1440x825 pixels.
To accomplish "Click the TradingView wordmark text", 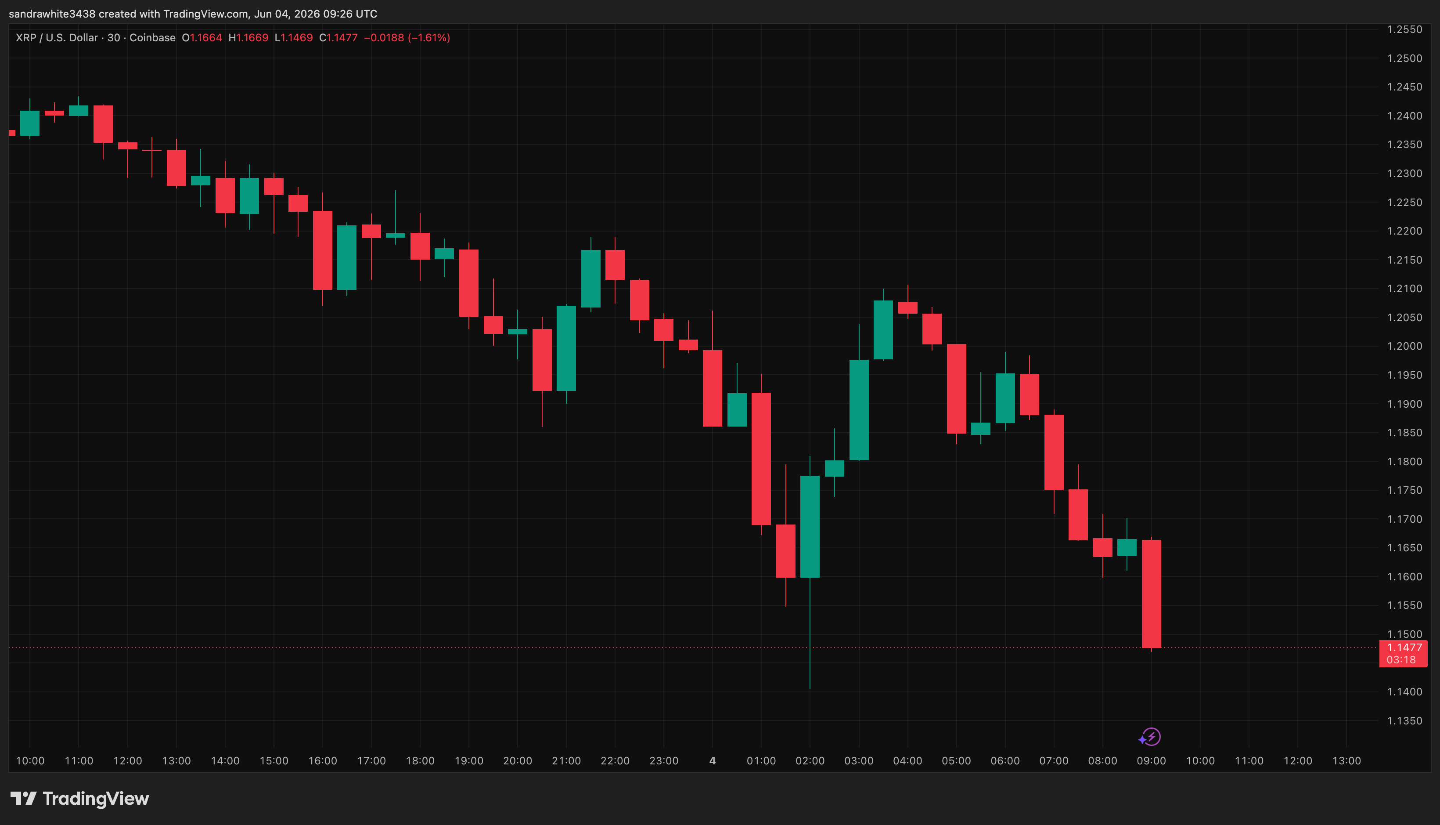I will (x=96, y=798).
